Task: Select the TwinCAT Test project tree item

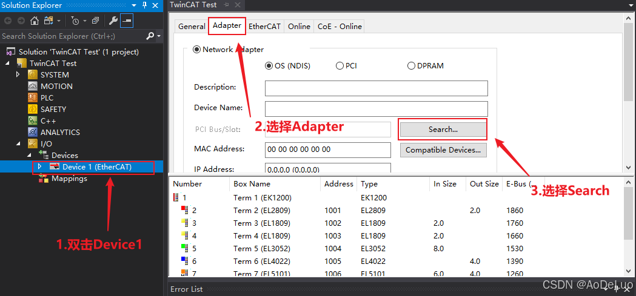Action: [53, 64]
